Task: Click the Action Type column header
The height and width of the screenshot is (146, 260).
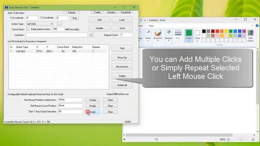Action: pos(22,47)
